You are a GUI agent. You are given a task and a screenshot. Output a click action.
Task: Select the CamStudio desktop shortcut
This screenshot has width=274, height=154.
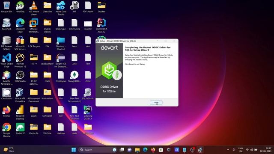tap(7, 94)
